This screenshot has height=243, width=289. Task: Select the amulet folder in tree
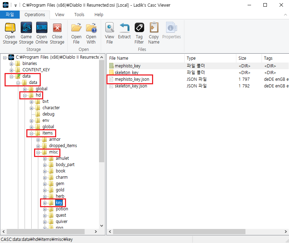click(62, 158)
